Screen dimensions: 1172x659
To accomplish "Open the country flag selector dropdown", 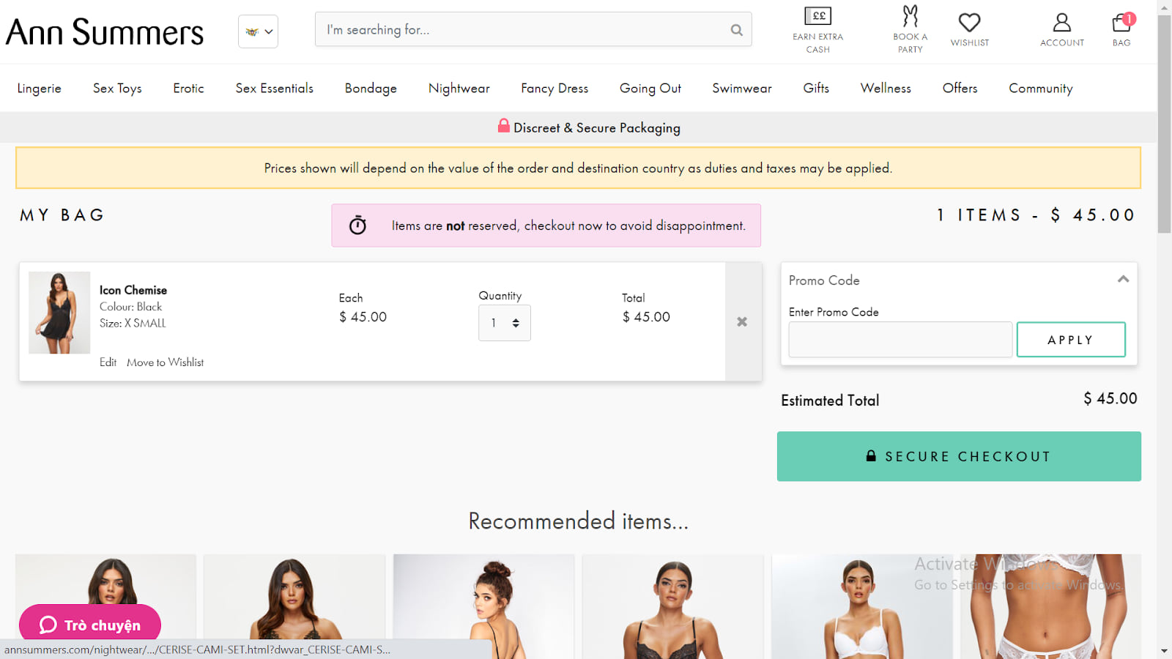I will click(x=258, y=31).
